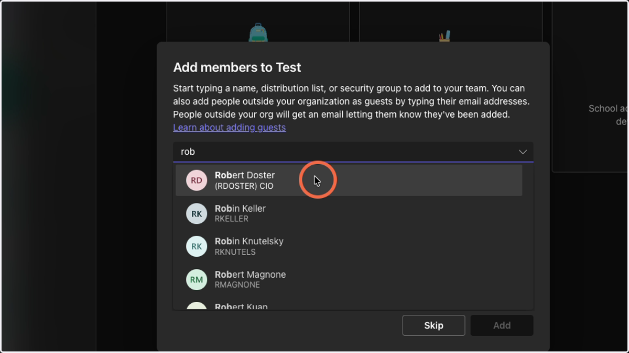The height and width of the screenshot is (353, 629).
Task: Choose Robin Knutelsky in the suggestions
Action: pyautogui.click(x=349, y=246)
